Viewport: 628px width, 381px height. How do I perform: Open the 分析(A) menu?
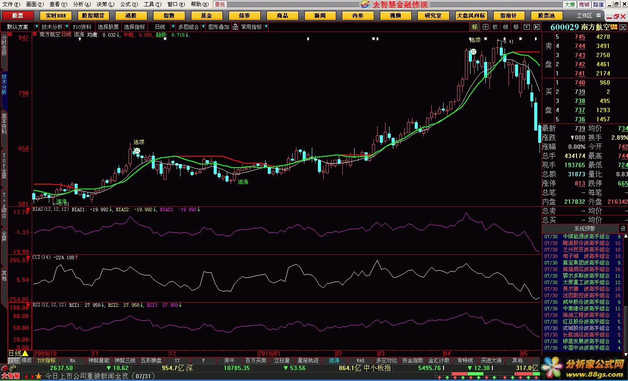click(82, 4)
